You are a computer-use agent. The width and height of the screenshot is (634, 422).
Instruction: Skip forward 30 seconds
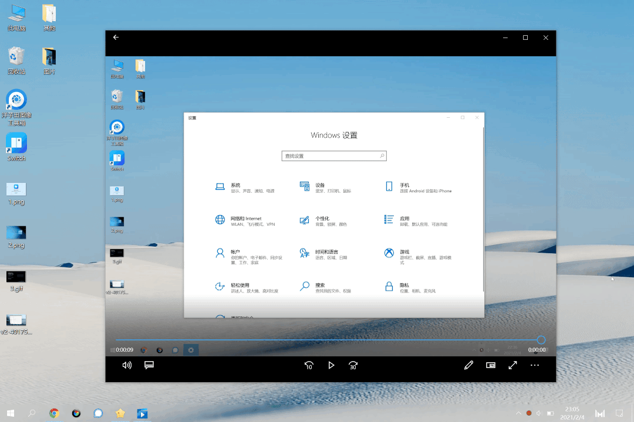pyautogui.click(x=353, y=366)
